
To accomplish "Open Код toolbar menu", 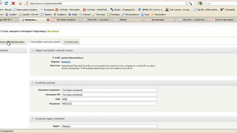I will point(146,14).
